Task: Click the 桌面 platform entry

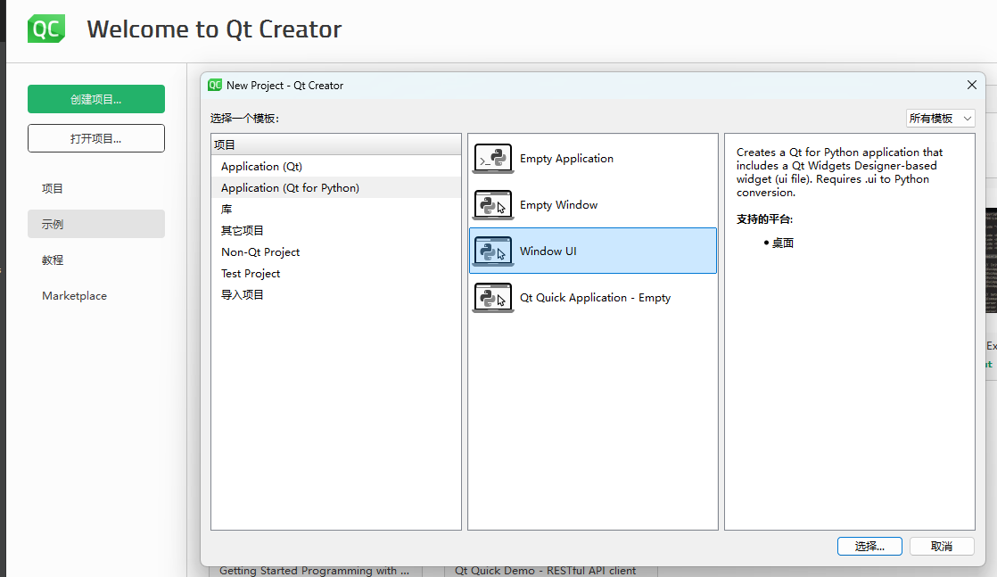Action: tap(783, 243)
